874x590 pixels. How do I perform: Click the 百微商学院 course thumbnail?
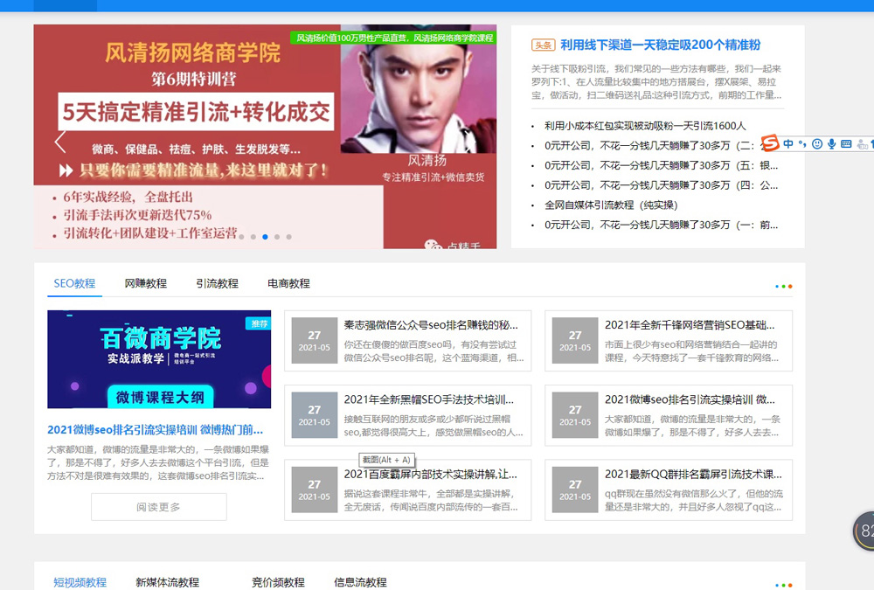(x=159, y=359)
